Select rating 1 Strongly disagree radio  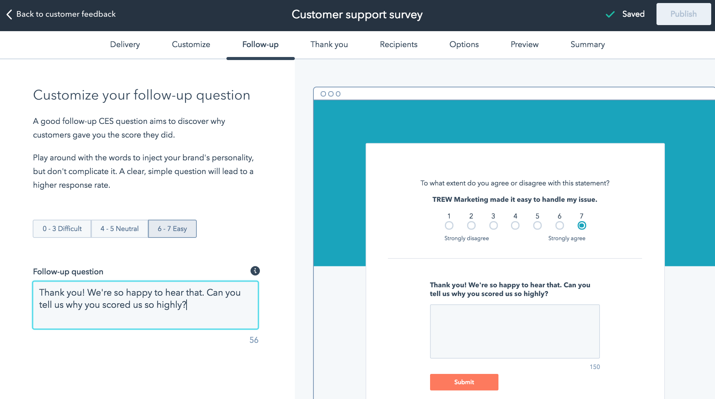click(449, 226)
